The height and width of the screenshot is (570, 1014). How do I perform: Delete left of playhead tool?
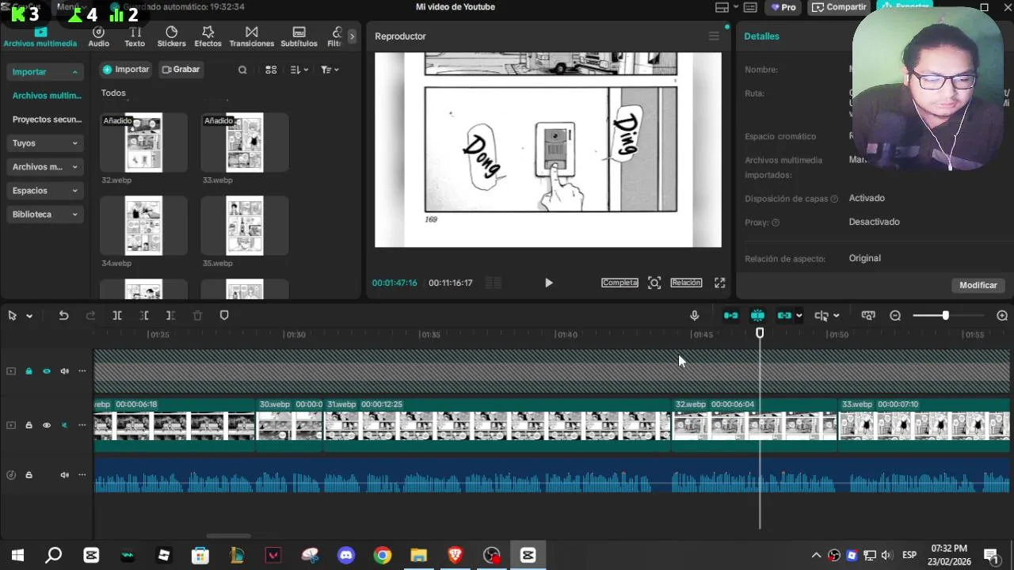[x=144, y=315]
